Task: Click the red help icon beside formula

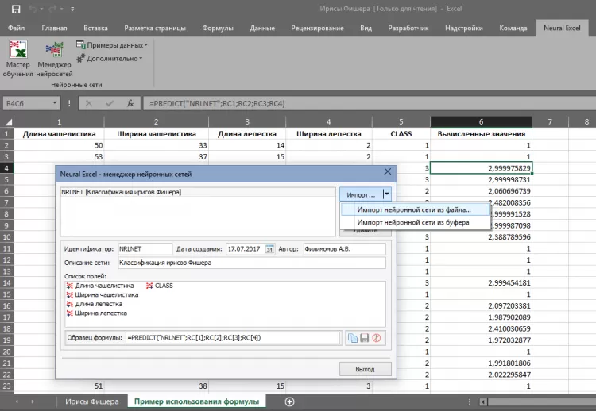Action: point(377,338)
